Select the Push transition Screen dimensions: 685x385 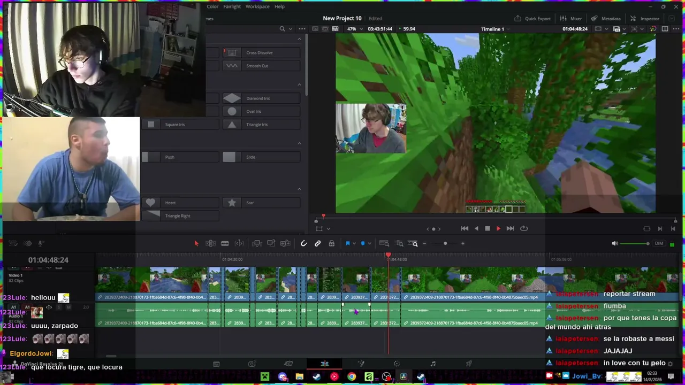coord(180,157)
